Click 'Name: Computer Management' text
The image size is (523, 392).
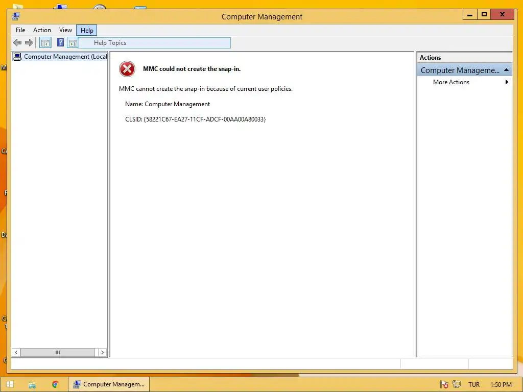168,104
